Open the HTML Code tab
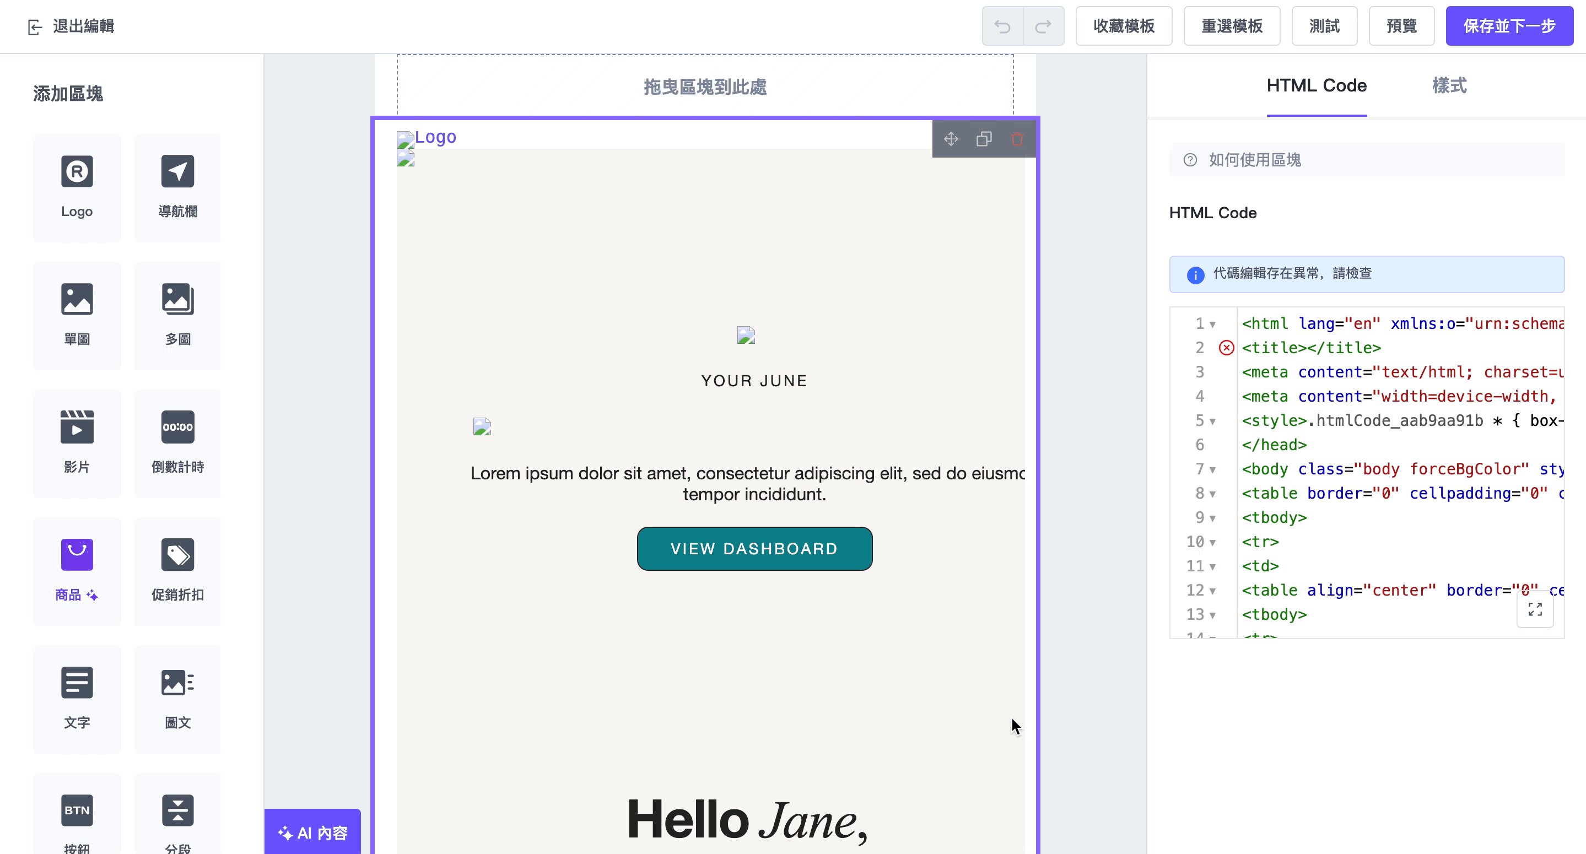The height and width of the screenshot is (854, 1586). click(x=1317, y=85)
